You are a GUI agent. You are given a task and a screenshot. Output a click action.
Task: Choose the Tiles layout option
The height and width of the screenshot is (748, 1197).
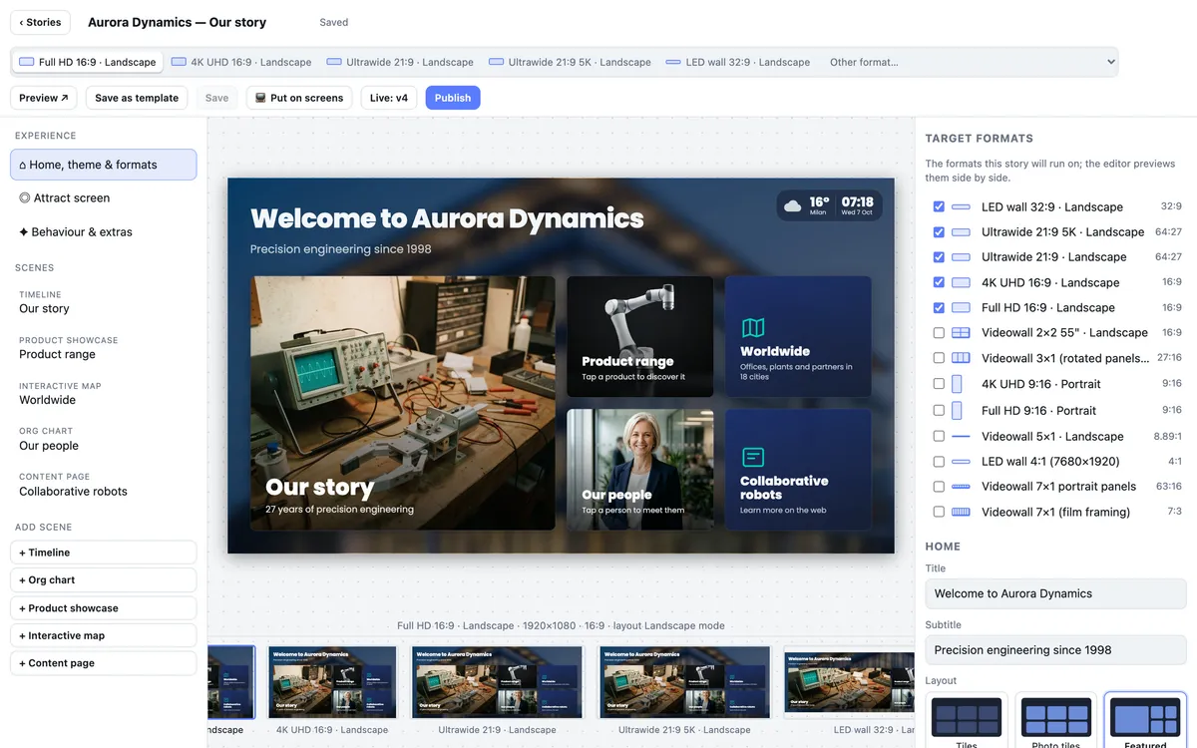coord(967,720)
